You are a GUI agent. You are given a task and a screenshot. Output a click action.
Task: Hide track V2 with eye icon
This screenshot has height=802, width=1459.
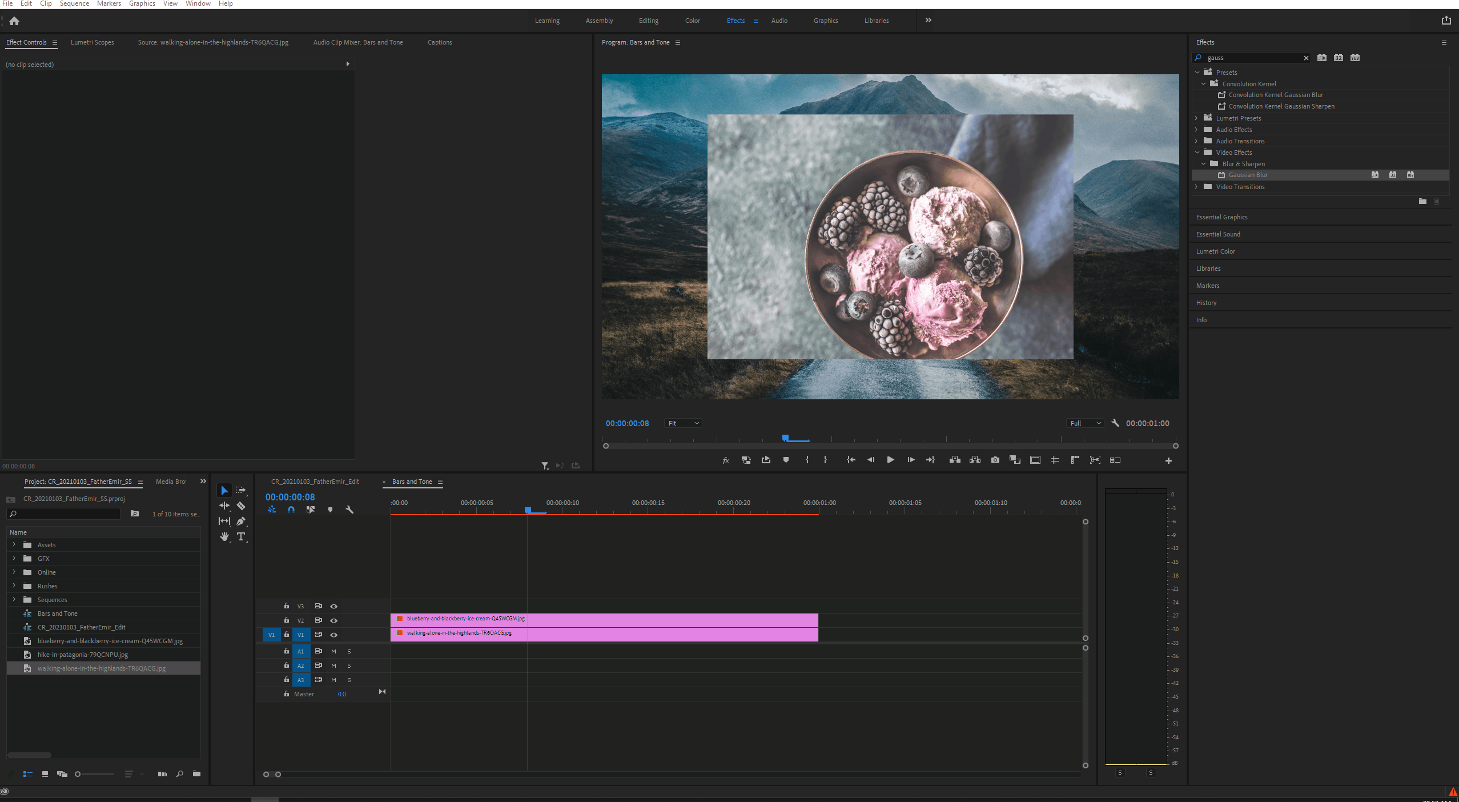334,620
